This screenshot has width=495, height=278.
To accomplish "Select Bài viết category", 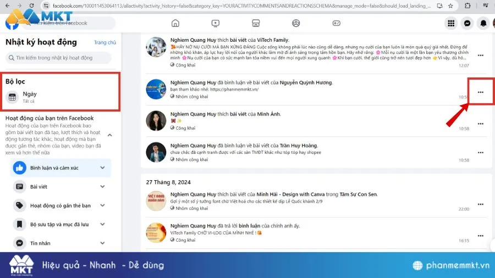I will (x=61, y=187).
